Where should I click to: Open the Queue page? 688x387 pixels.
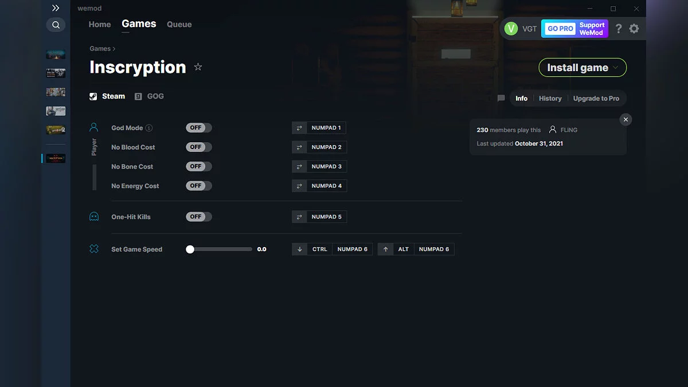pyautogui.click(x=179, y=24)
